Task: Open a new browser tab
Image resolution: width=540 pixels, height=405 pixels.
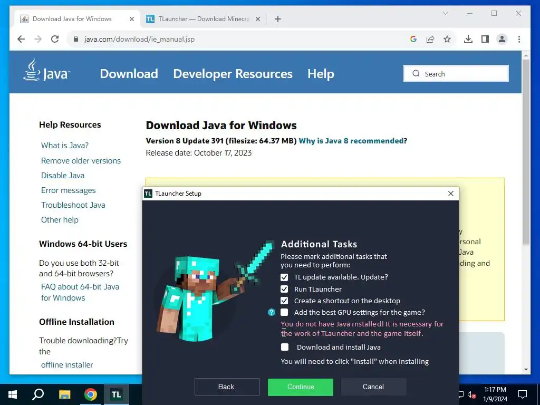Action: pos(277,19)
